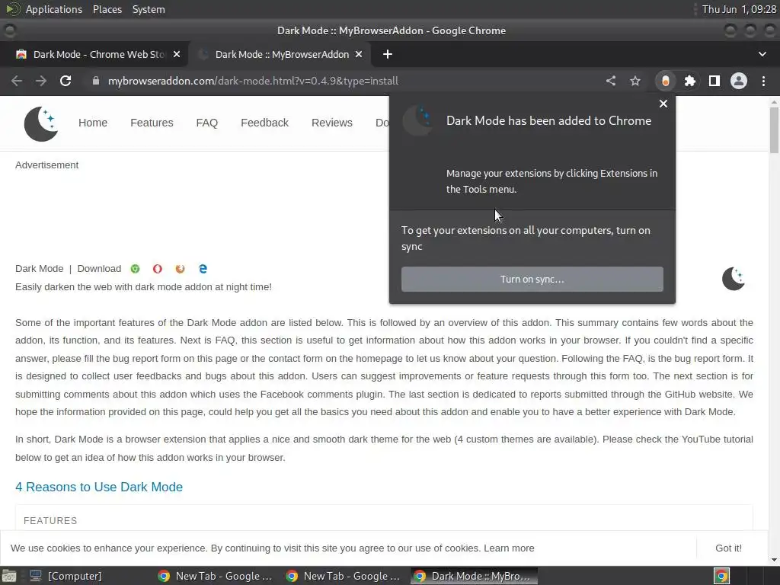Click the Dark Mode text before Download
Viewport: 780px width, 585px height.
coord(40,269)
